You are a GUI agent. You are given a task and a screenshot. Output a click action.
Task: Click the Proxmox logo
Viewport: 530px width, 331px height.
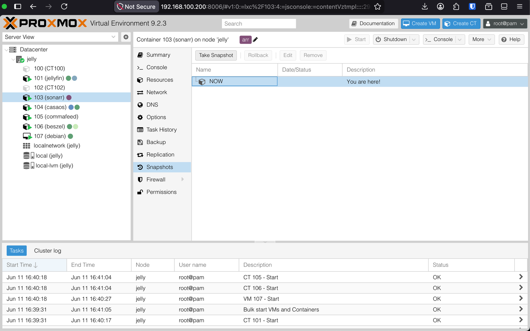(45, 23)
